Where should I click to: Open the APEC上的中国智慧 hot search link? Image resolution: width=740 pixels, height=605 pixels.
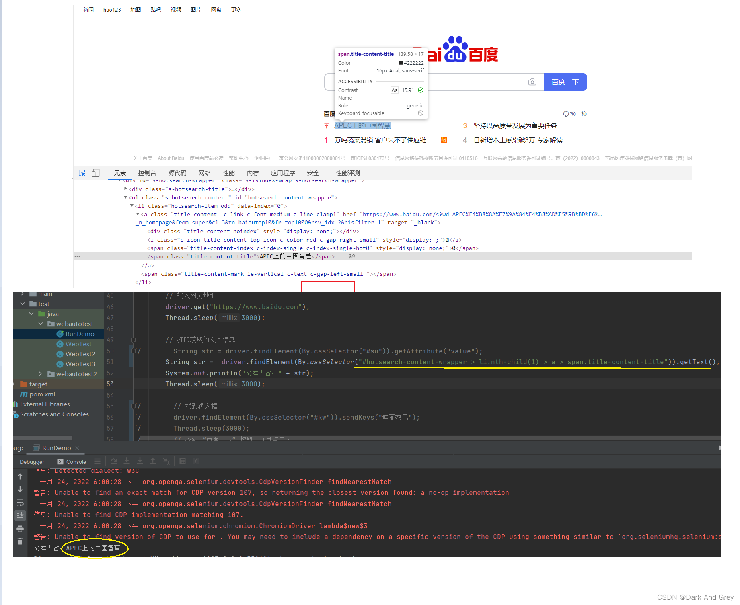pyautogui.click(x=362, y=126)
